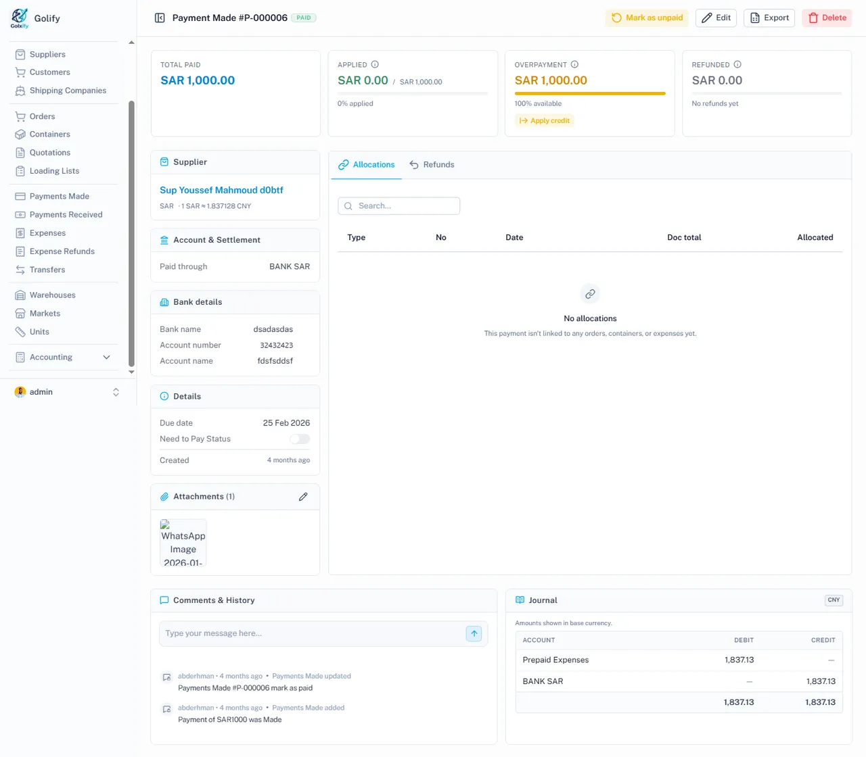Open Quotations in the sidebar
The width and height of the screenshot is (866, 757).
[49, 153]
